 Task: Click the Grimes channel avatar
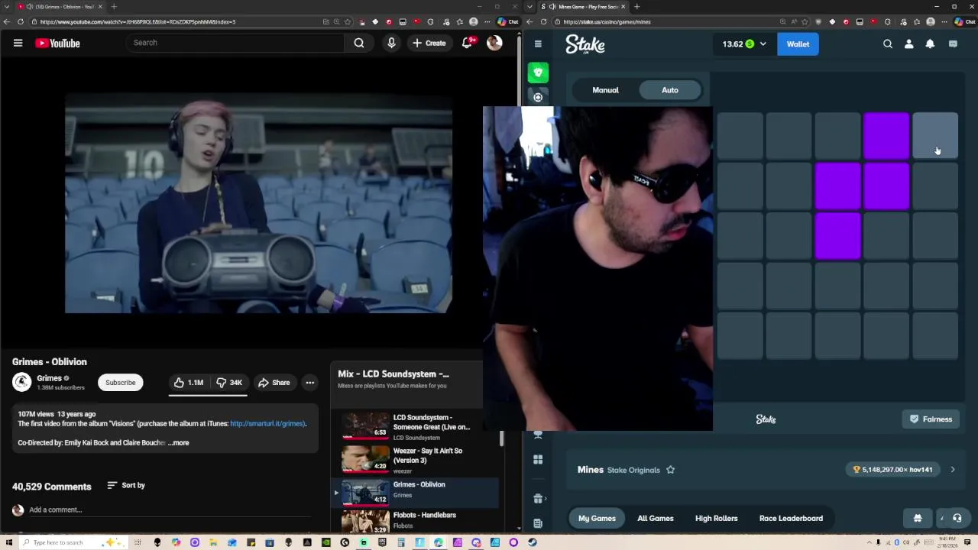(x=22, y=382)
